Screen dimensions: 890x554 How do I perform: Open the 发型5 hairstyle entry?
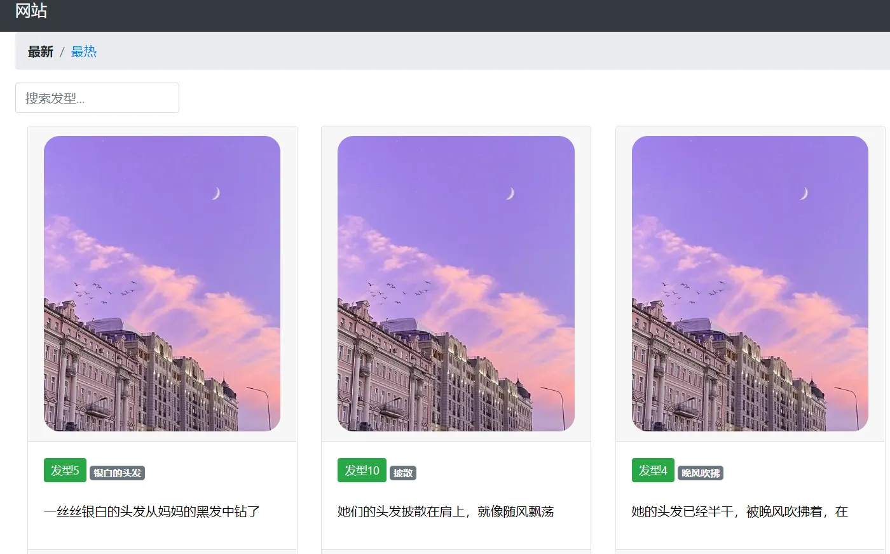pos(64,470)
